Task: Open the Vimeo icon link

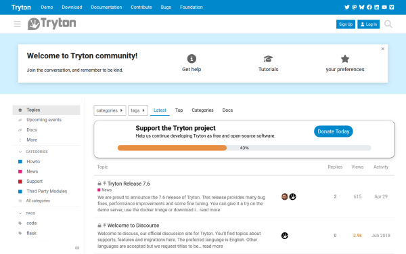Action: click(392, 7)
